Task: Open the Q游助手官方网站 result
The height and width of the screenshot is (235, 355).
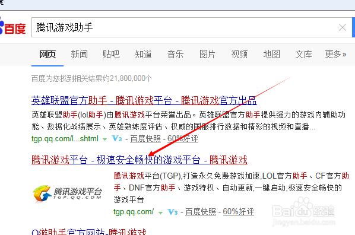Action: (x=89, y=232)
